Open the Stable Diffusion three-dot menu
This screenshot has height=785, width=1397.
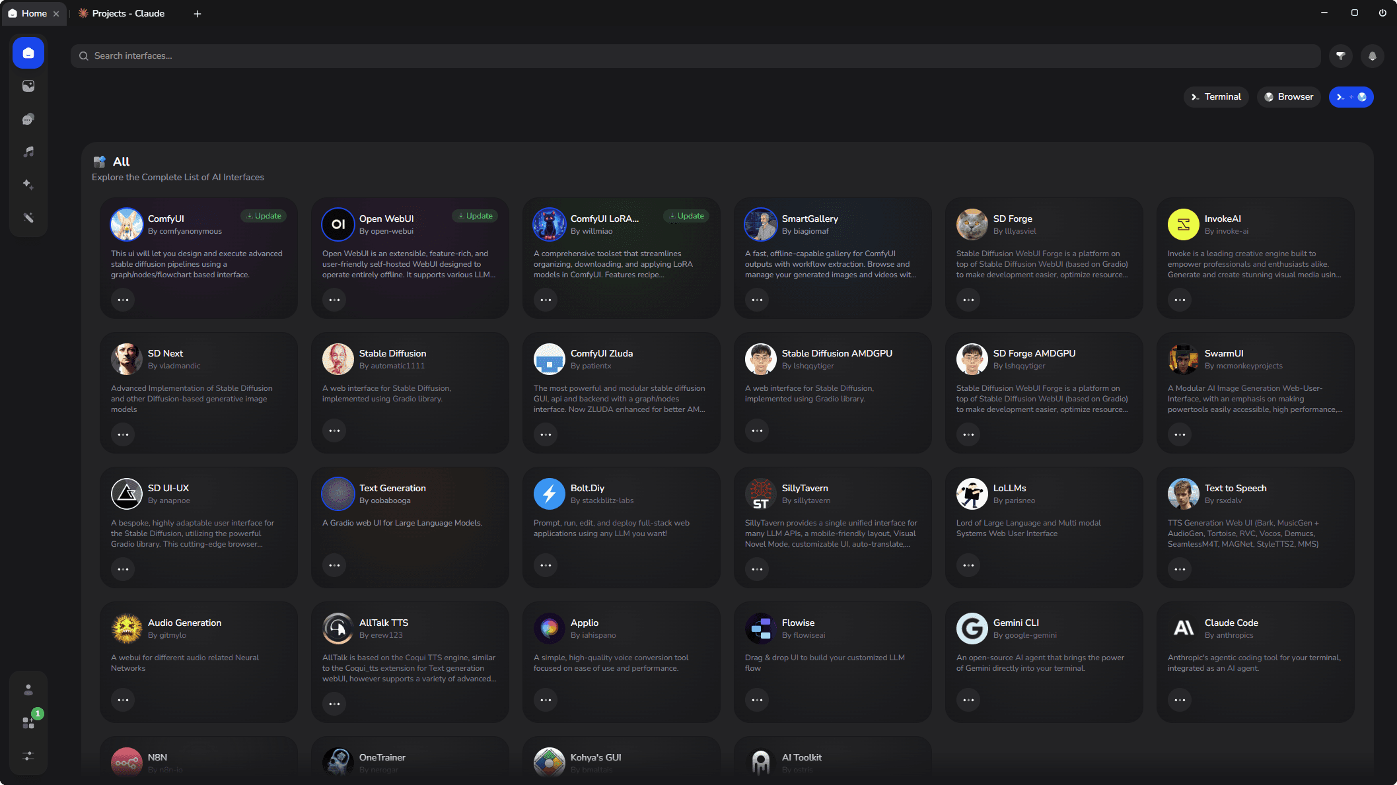[x=334, y=430]
